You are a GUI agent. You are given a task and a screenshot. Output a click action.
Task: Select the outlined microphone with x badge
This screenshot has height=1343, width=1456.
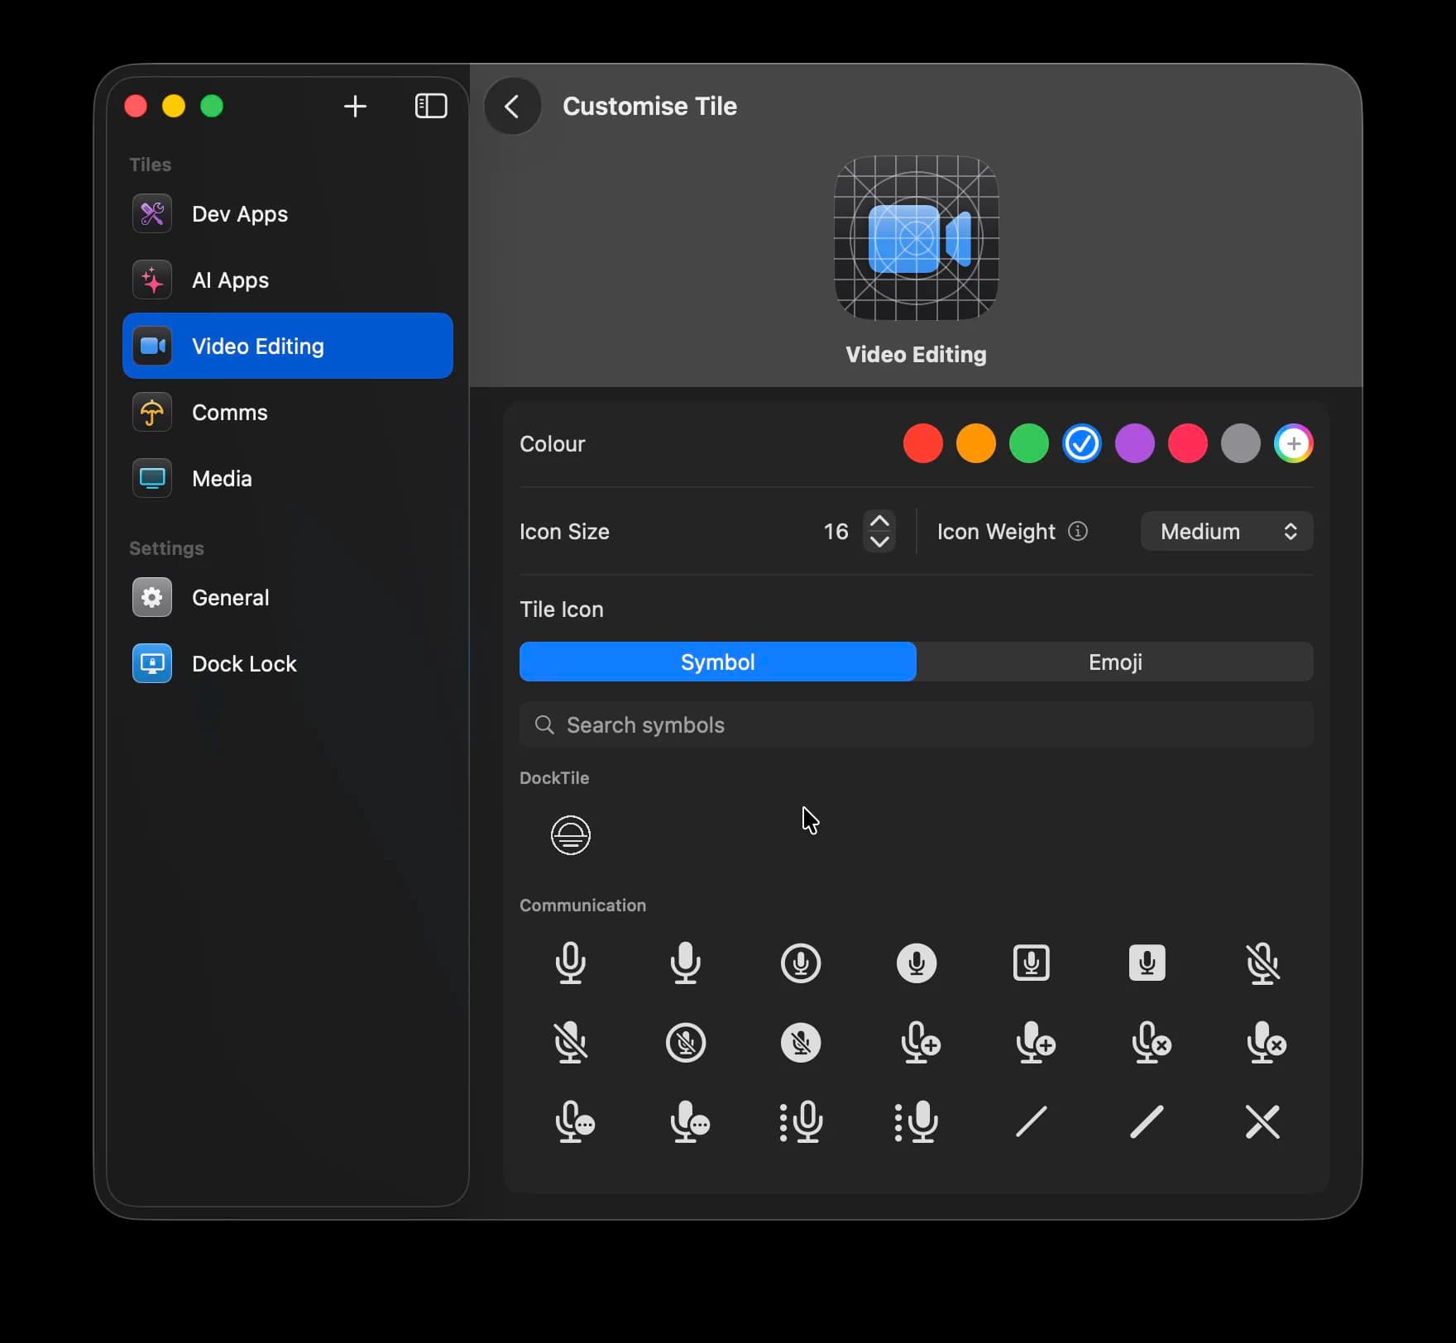[1150, 1043]
